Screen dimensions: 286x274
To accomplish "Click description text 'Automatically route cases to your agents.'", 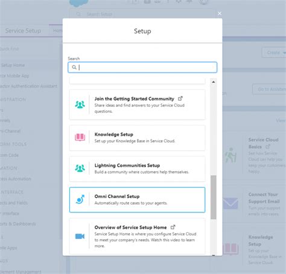I will point(131,203).
